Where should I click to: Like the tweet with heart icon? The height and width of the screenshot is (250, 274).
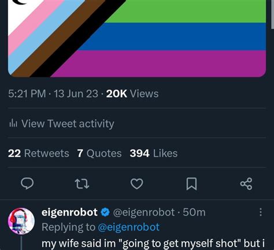point(137,184)
